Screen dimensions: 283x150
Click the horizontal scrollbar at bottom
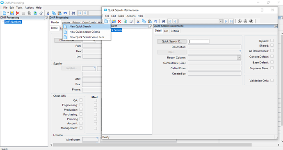[x=152, y=145]
